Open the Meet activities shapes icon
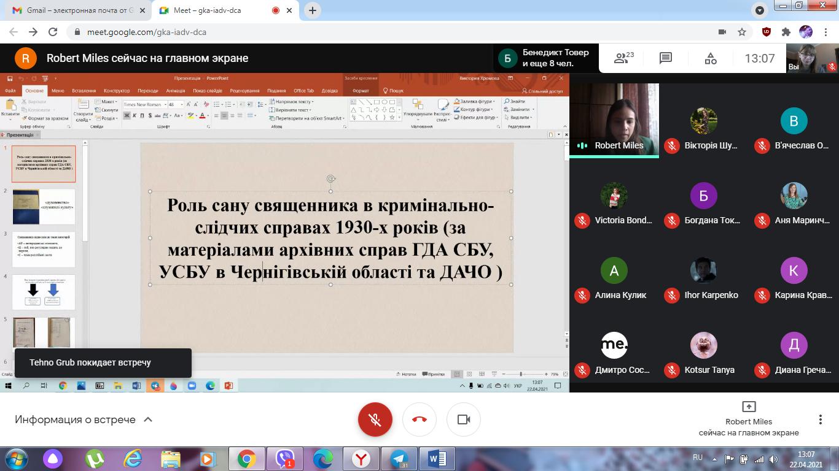The height and width of the screenshot is (471, 839). (711, 58)
